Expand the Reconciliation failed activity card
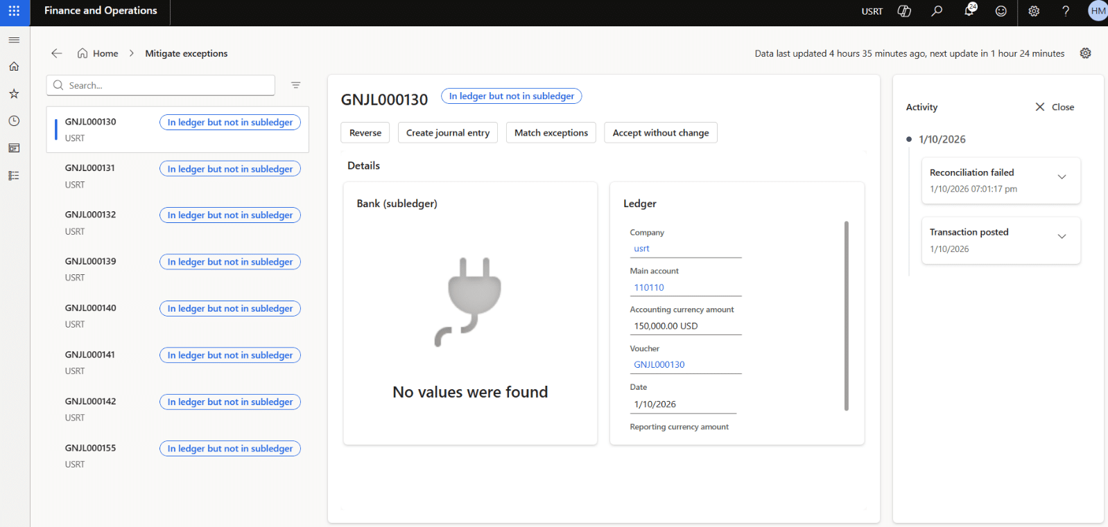This screenshot has width=1108, height=527. [1062, 177]
